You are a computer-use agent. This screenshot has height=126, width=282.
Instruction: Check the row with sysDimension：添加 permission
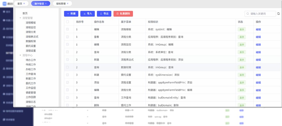[x=67, y=75]
